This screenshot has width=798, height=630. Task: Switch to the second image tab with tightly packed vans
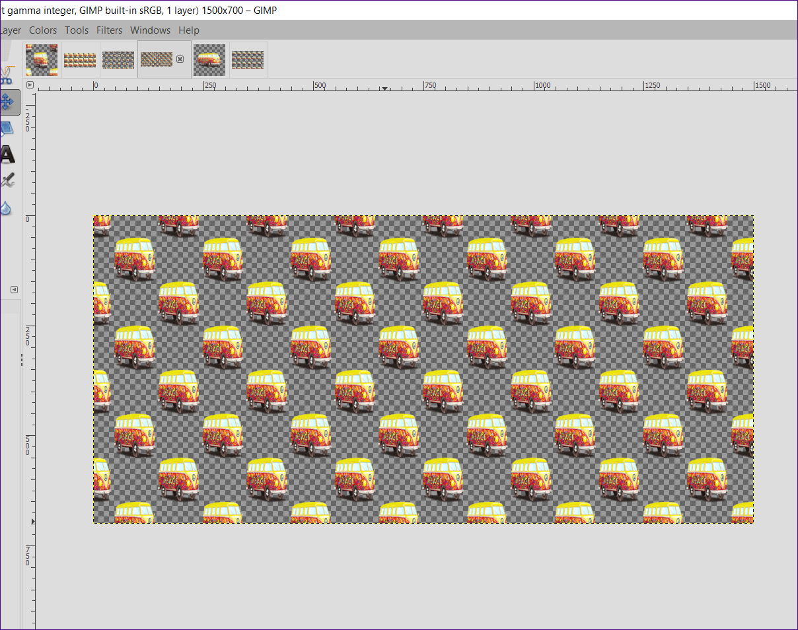click(80, 60)
